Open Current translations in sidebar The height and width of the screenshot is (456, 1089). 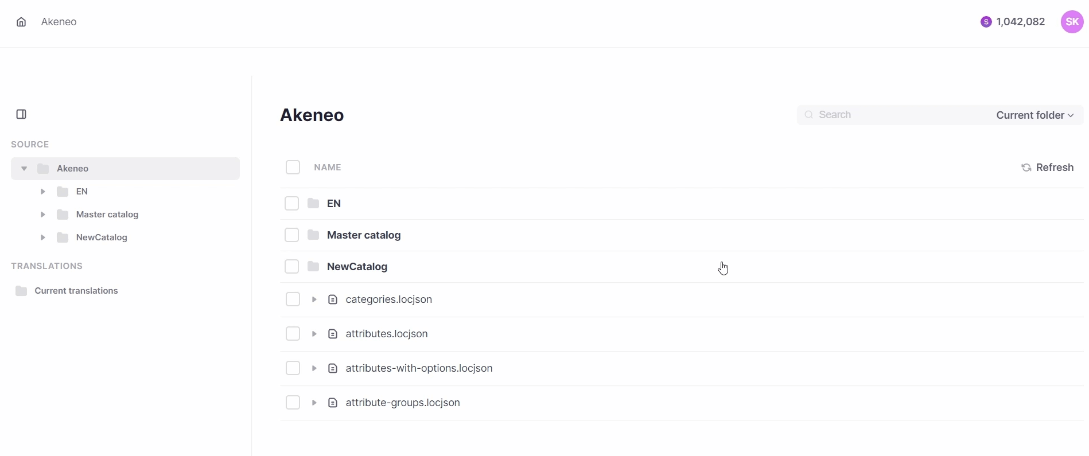pyautogui.click(x=76, y=291)
